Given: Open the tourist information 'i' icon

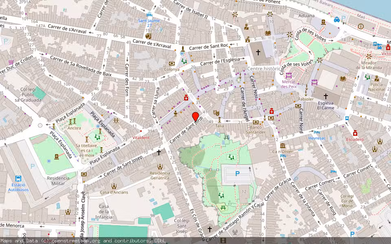Looking at the screenshot, I should (360, 26).
